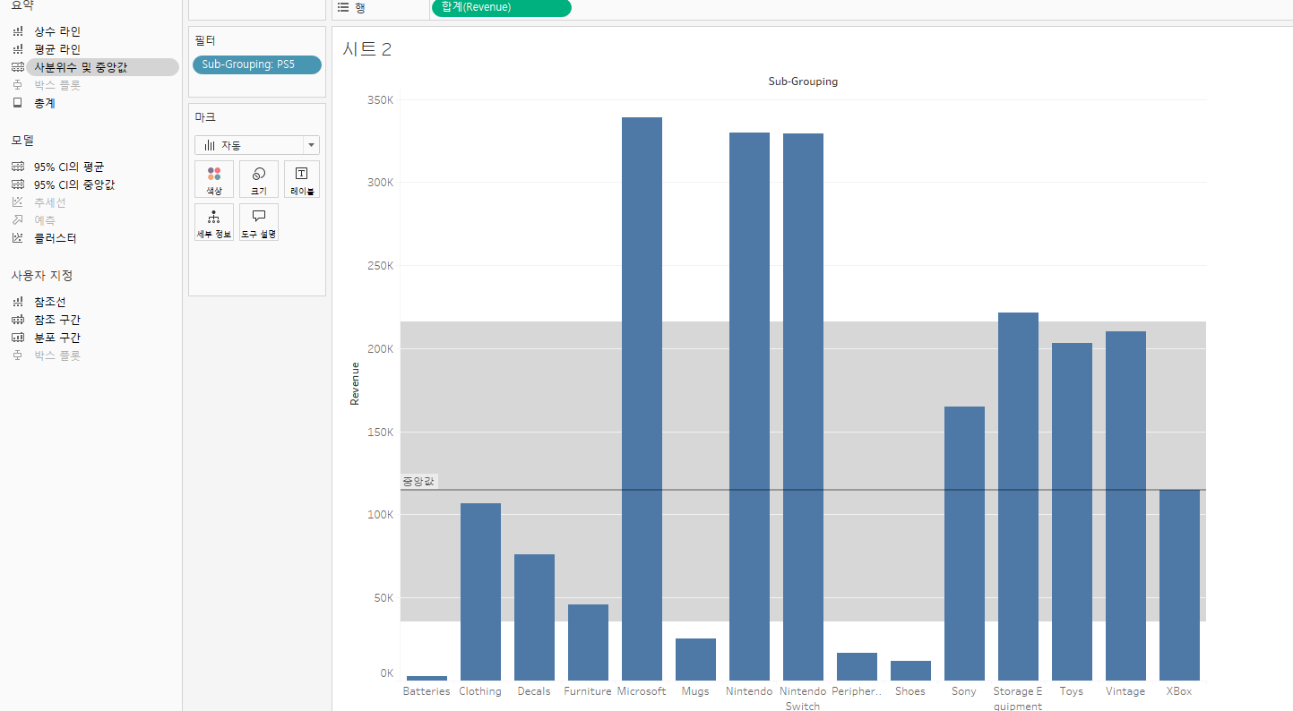The width and height of the screenshot is (1293, 711).
Task: Open the 자동 mark type dropdown
Action: click(257, 145)
